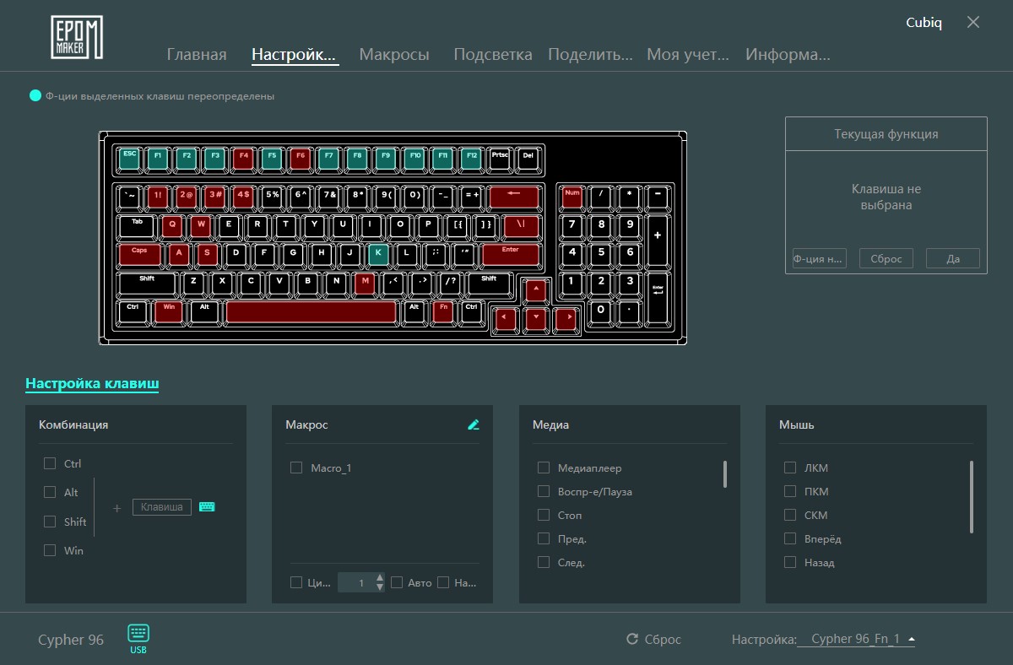
Task: Select the Prtsc key on keyboard layout
Action: point(500,158)
